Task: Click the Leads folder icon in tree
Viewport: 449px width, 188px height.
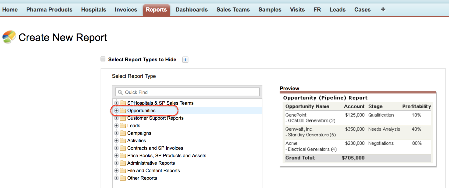Action: (123, 126)
